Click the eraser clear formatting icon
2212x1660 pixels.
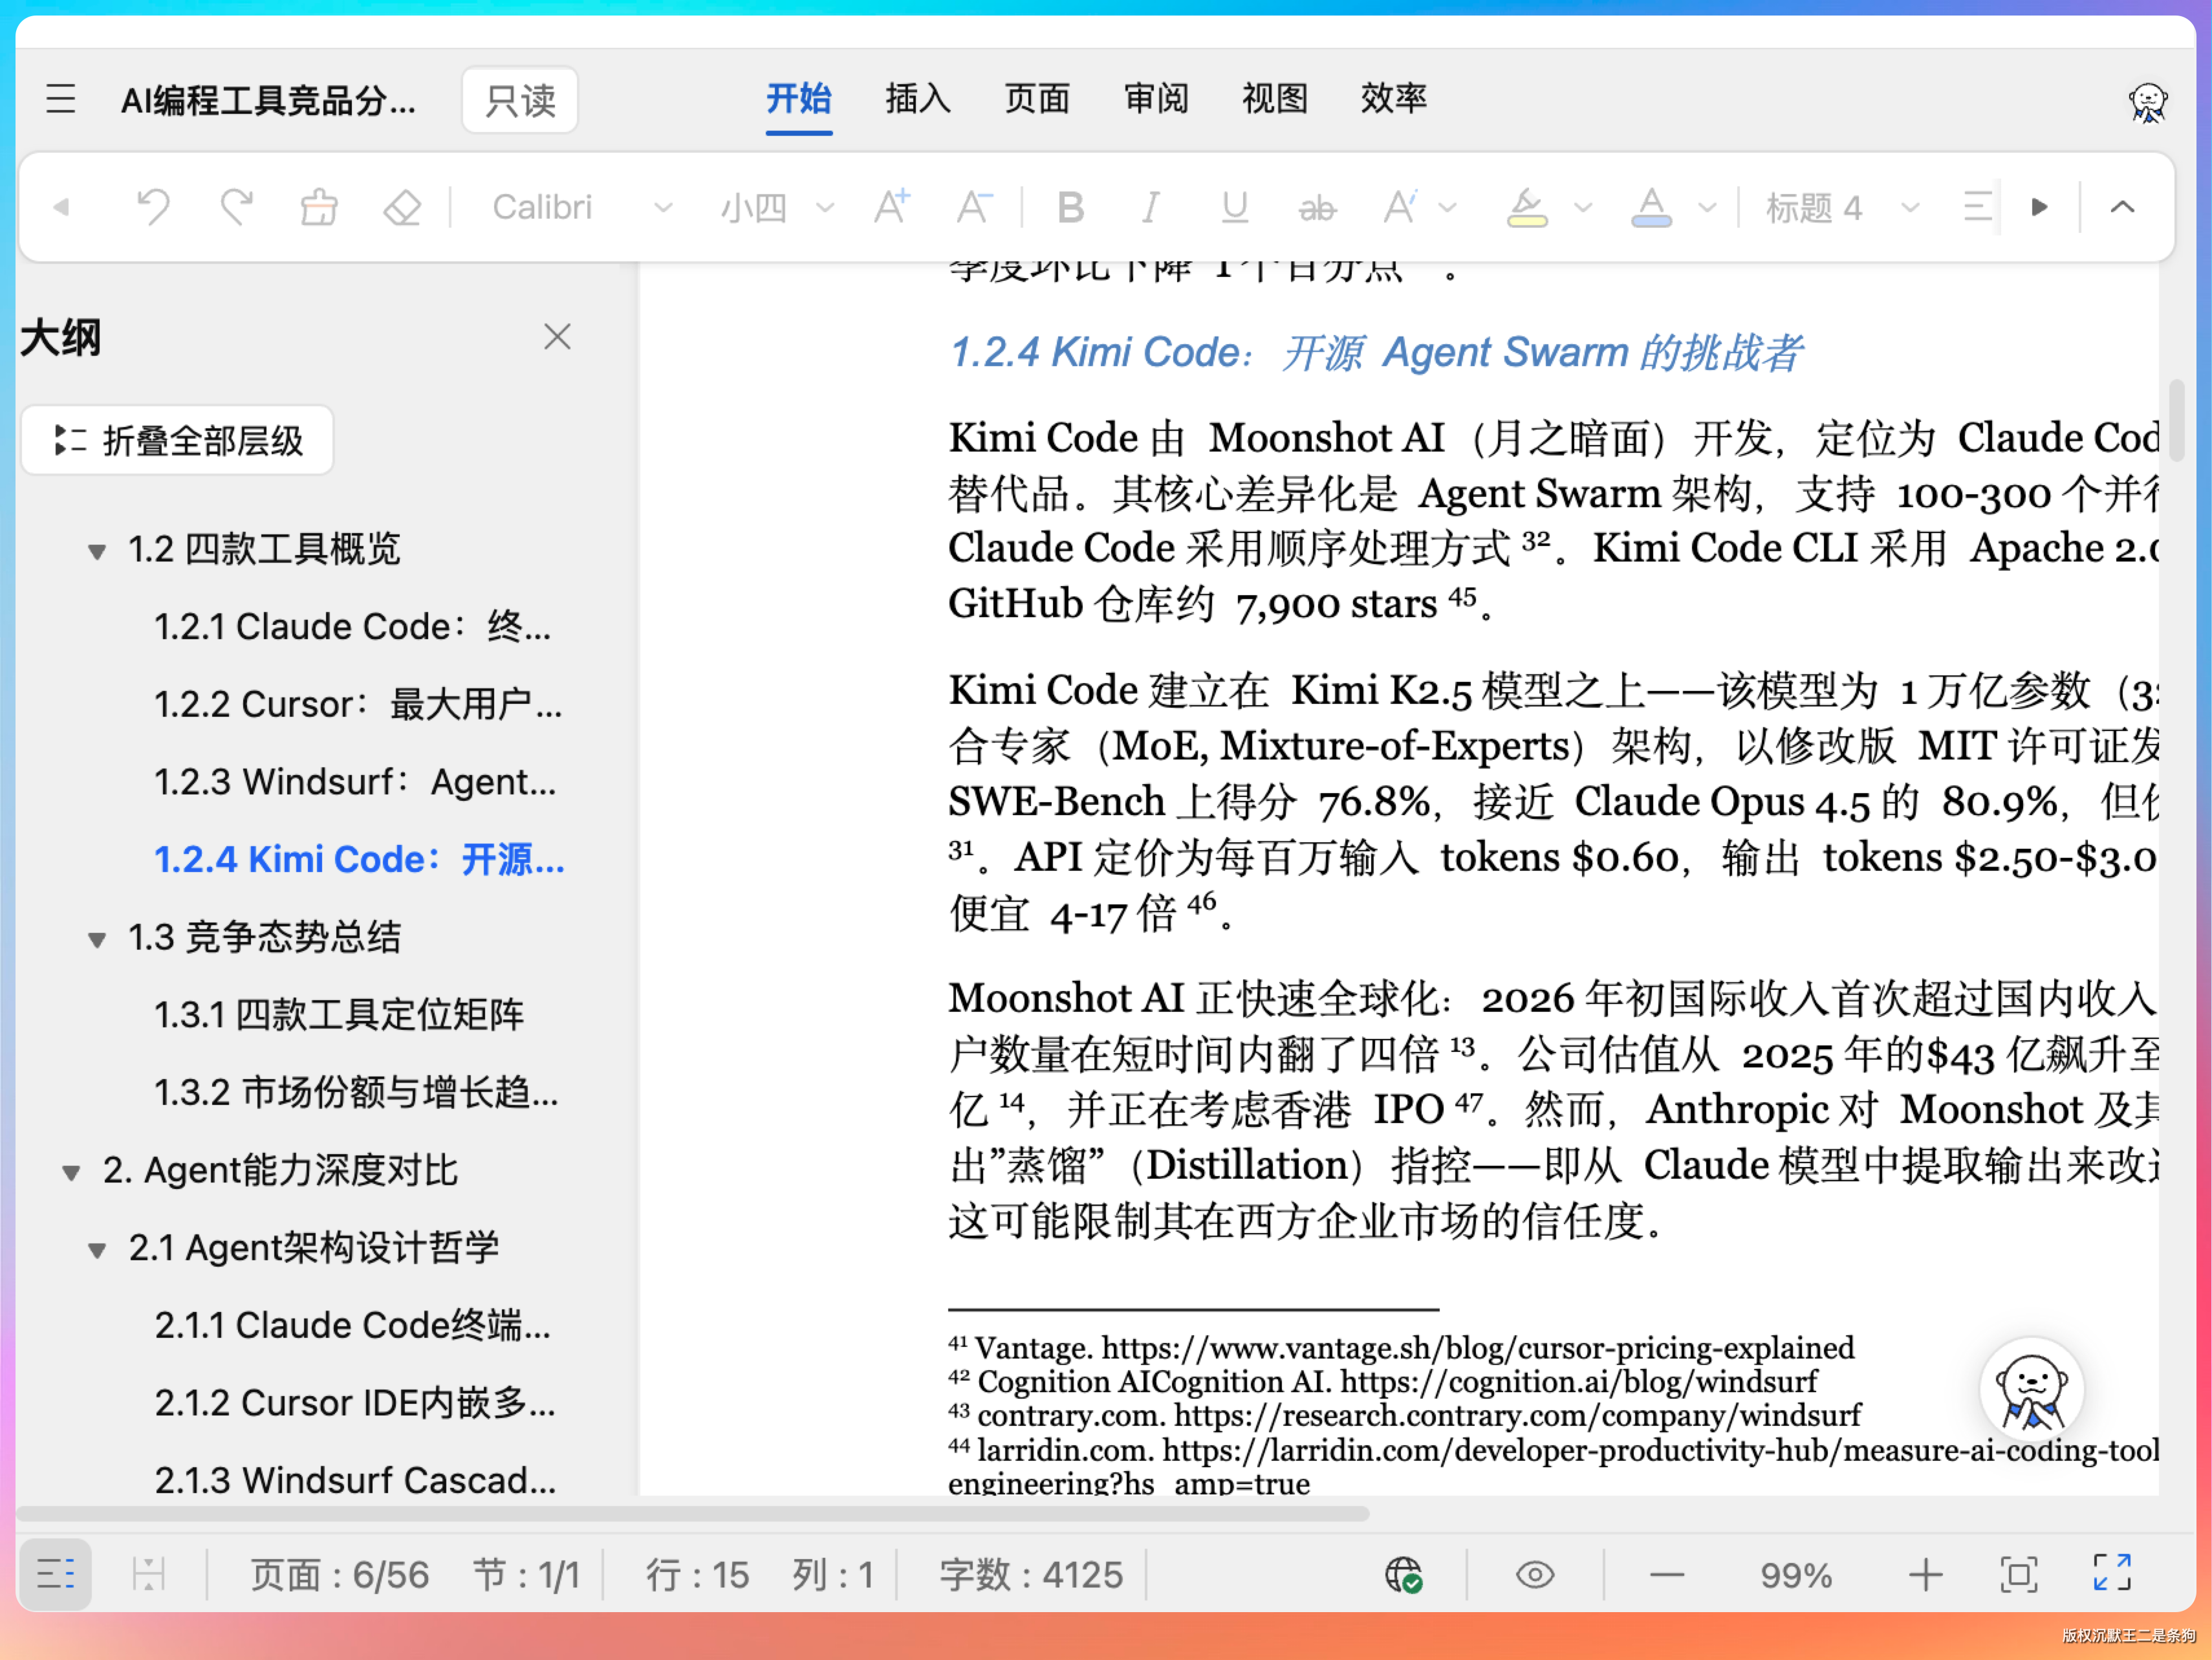[x=402, y=207]
